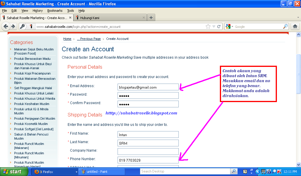Click the key icon beside the address bar
This screenshot has width=301, height=176.
(x=22, y=26)
